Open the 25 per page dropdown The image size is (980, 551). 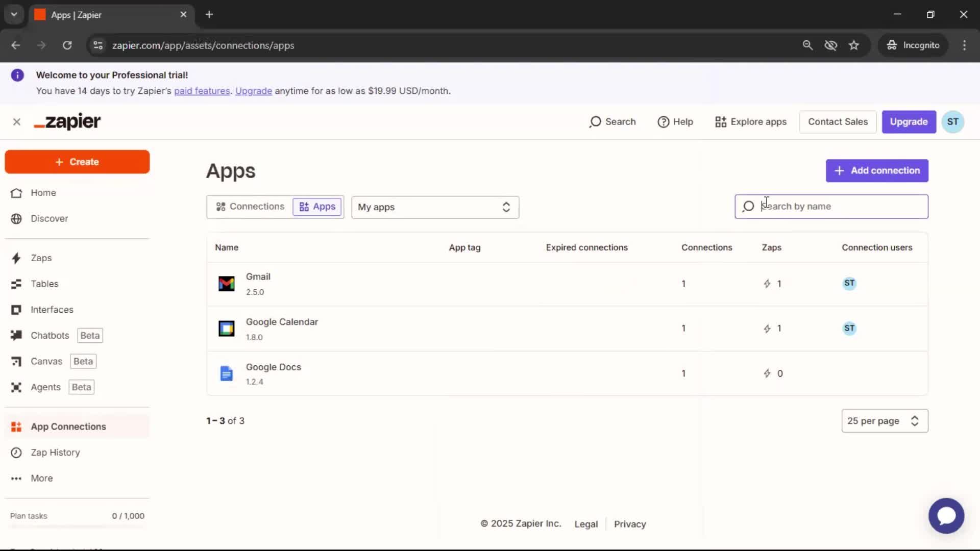(885, 421)
